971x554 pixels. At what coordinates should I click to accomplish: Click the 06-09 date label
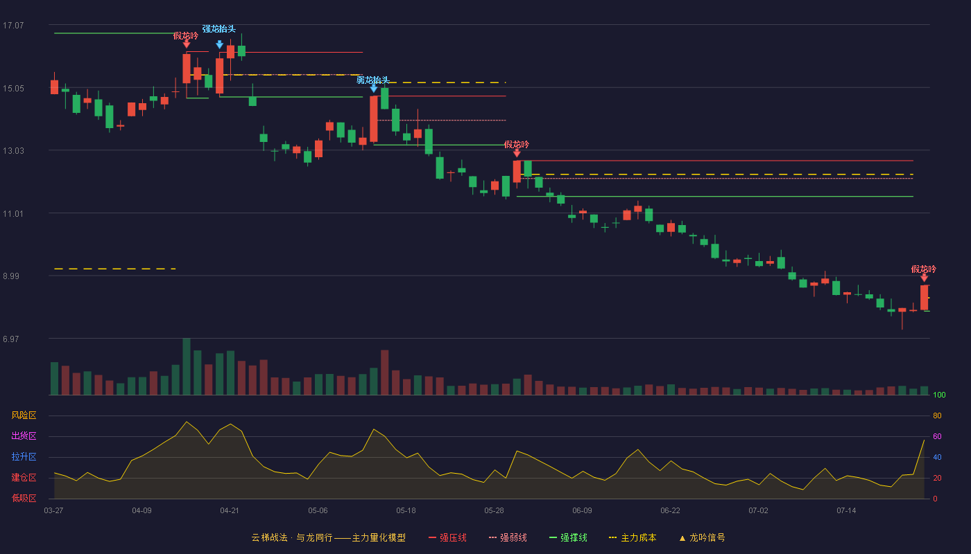[x=582, y=510]
